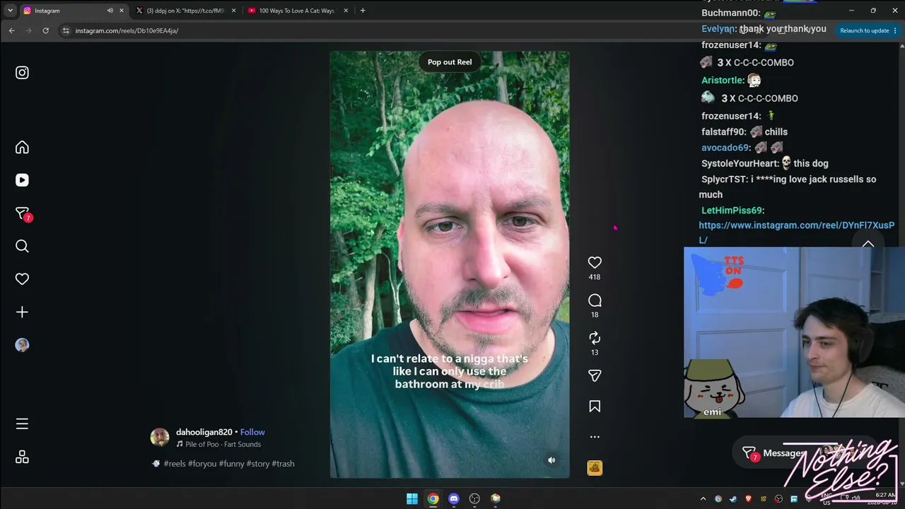This screenshot has height=509, width=905.
Task: Toggle the reel's sound with speaker button
Action: click(x=552, y=460)
